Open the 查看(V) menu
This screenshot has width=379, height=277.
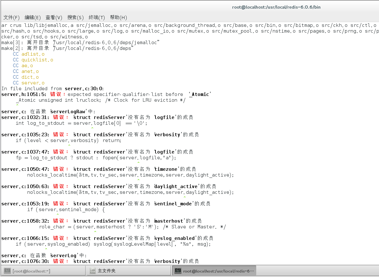tap(54, 17)
